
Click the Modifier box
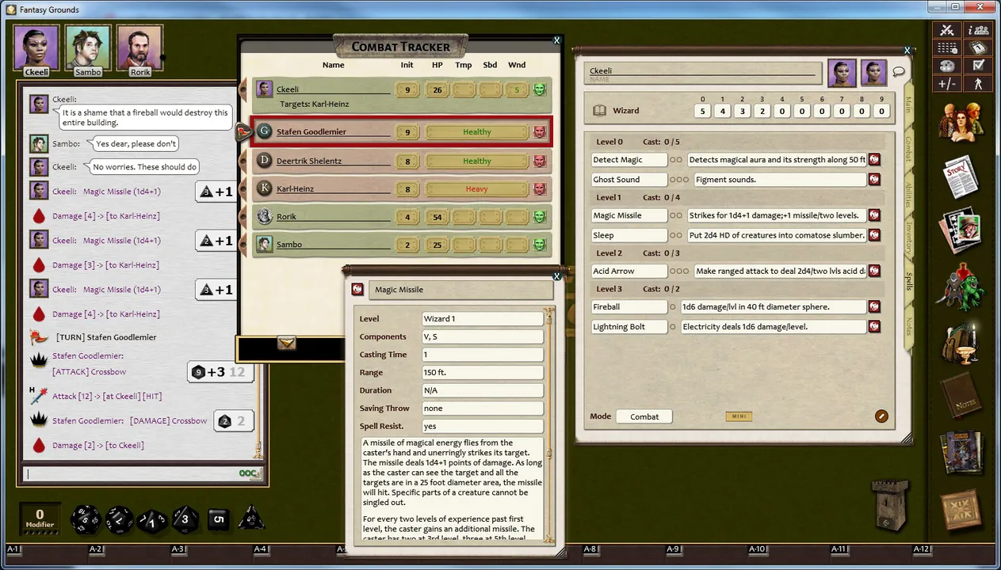point(40,518)
